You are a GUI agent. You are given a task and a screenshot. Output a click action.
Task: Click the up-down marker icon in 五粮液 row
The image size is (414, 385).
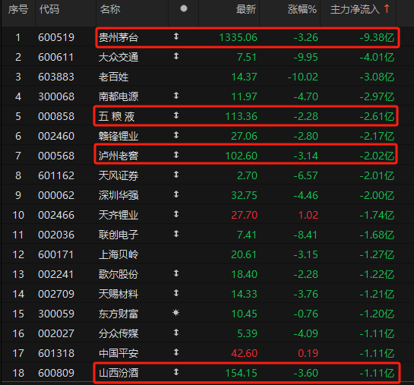(176, 115)
